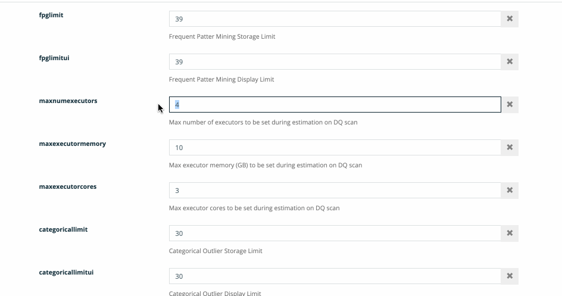Click into the fpglimit input field
Screen dimensions: 562x296
pos(335,19)
